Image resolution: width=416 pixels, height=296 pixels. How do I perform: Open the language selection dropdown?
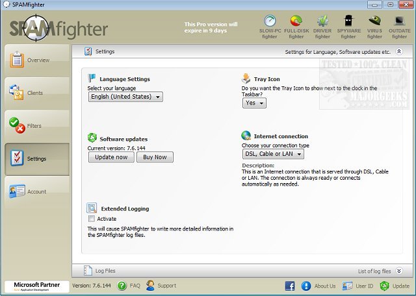[125, 97]
